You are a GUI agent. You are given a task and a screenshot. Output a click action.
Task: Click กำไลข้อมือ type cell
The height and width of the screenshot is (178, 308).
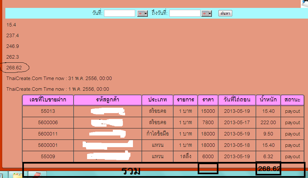pos(157,134)
